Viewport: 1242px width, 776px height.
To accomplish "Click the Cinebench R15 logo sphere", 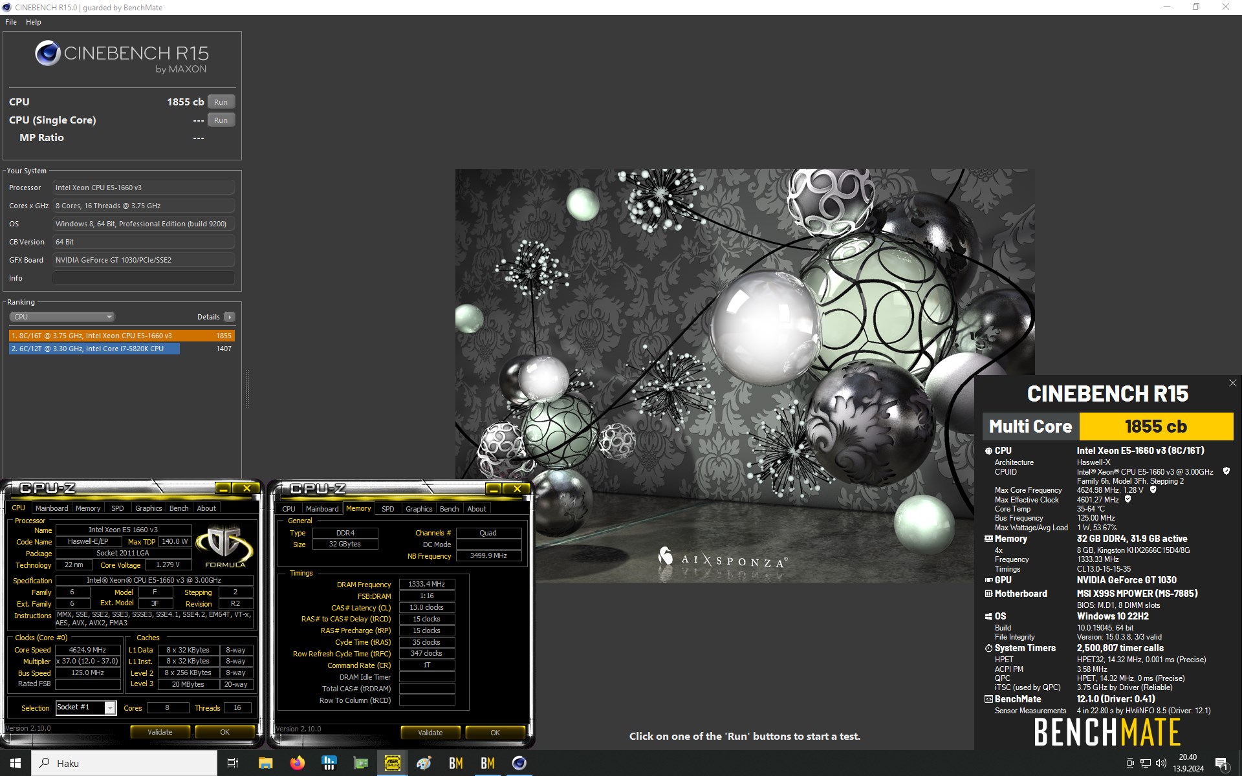I will (x=48, y=53).
